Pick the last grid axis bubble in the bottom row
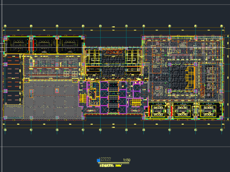 (x=221, y=130)
